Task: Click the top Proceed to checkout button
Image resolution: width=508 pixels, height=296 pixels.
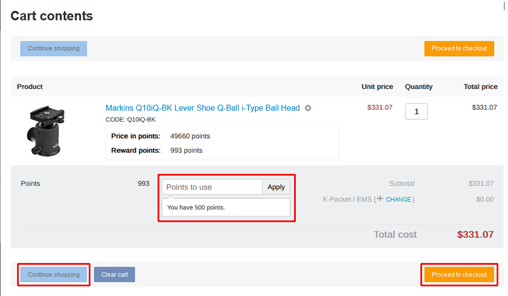Action: point(459,49)
